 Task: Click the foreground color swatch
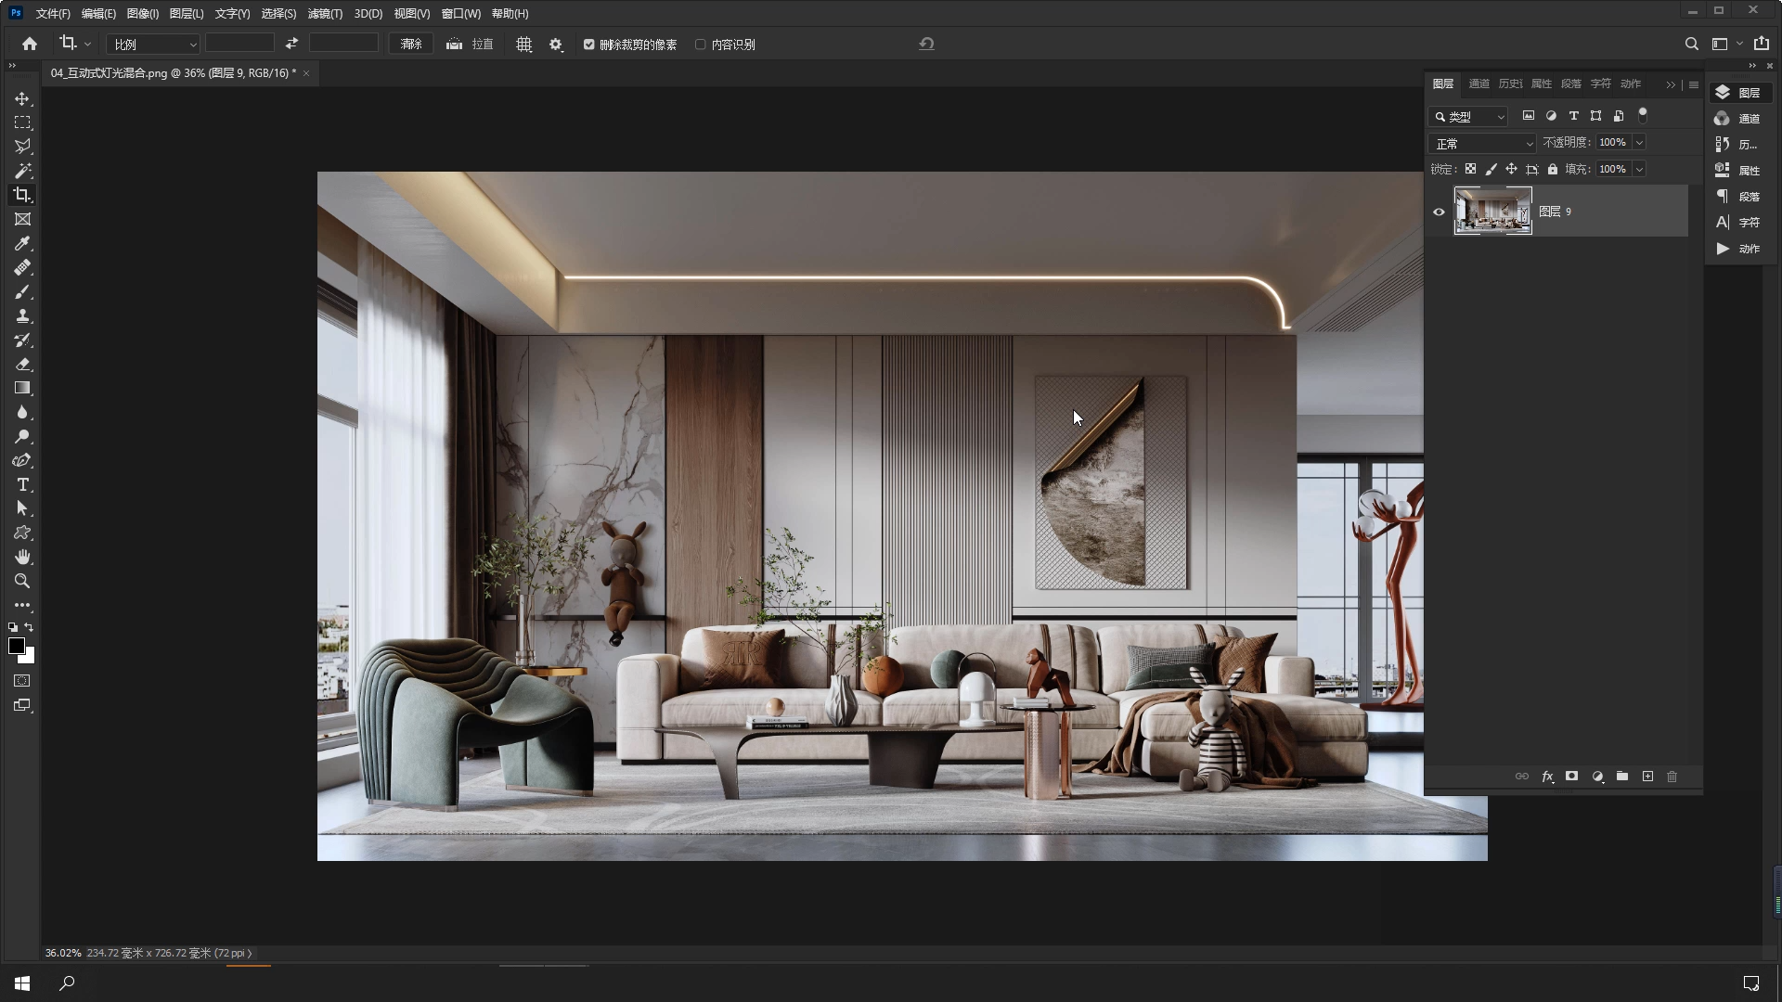[x=16, y=646]
